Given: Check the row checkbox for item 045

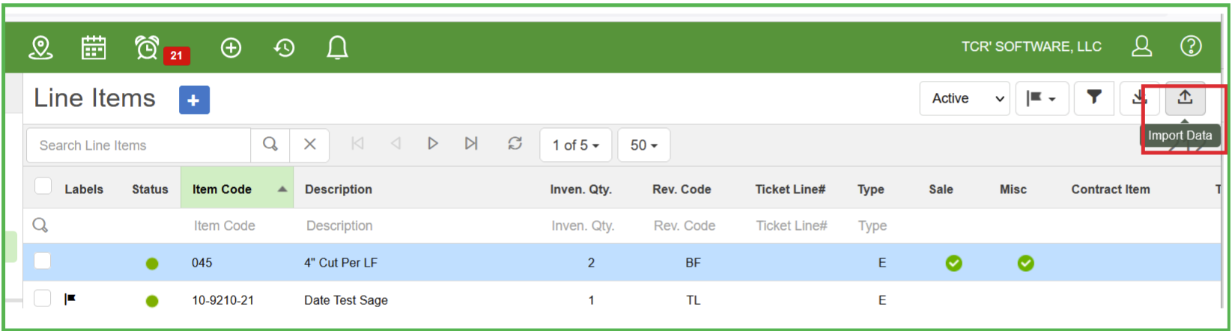Looking at the screenshot, I should click(43, 261).
